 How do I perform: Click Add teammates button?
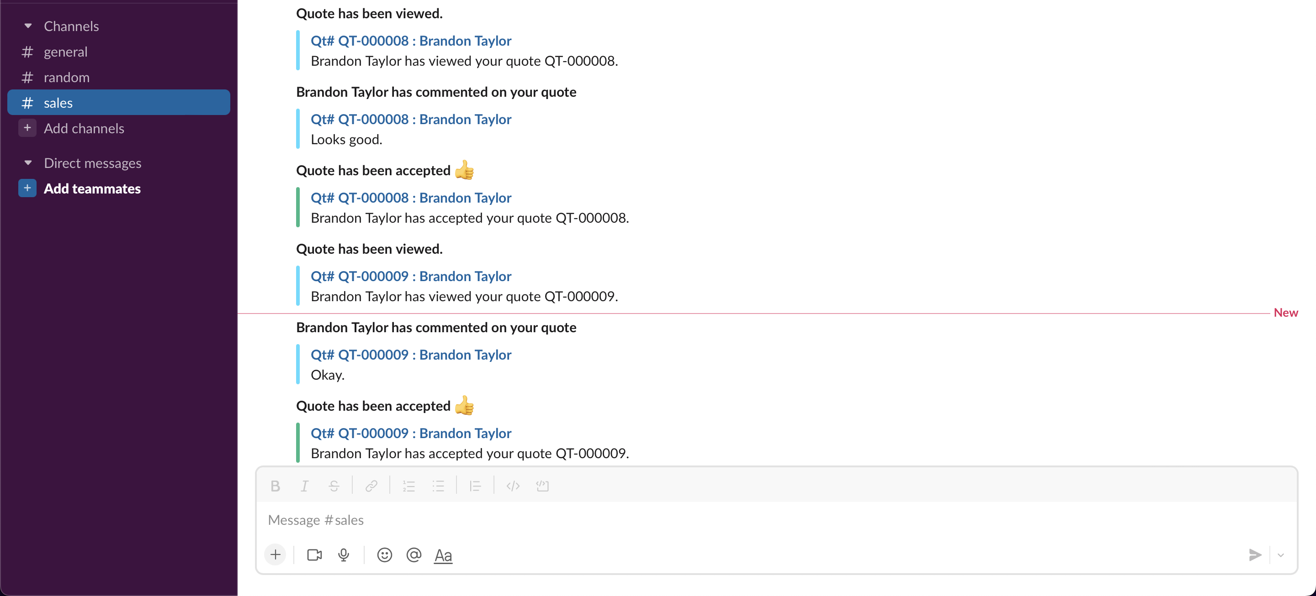(91, 188)
